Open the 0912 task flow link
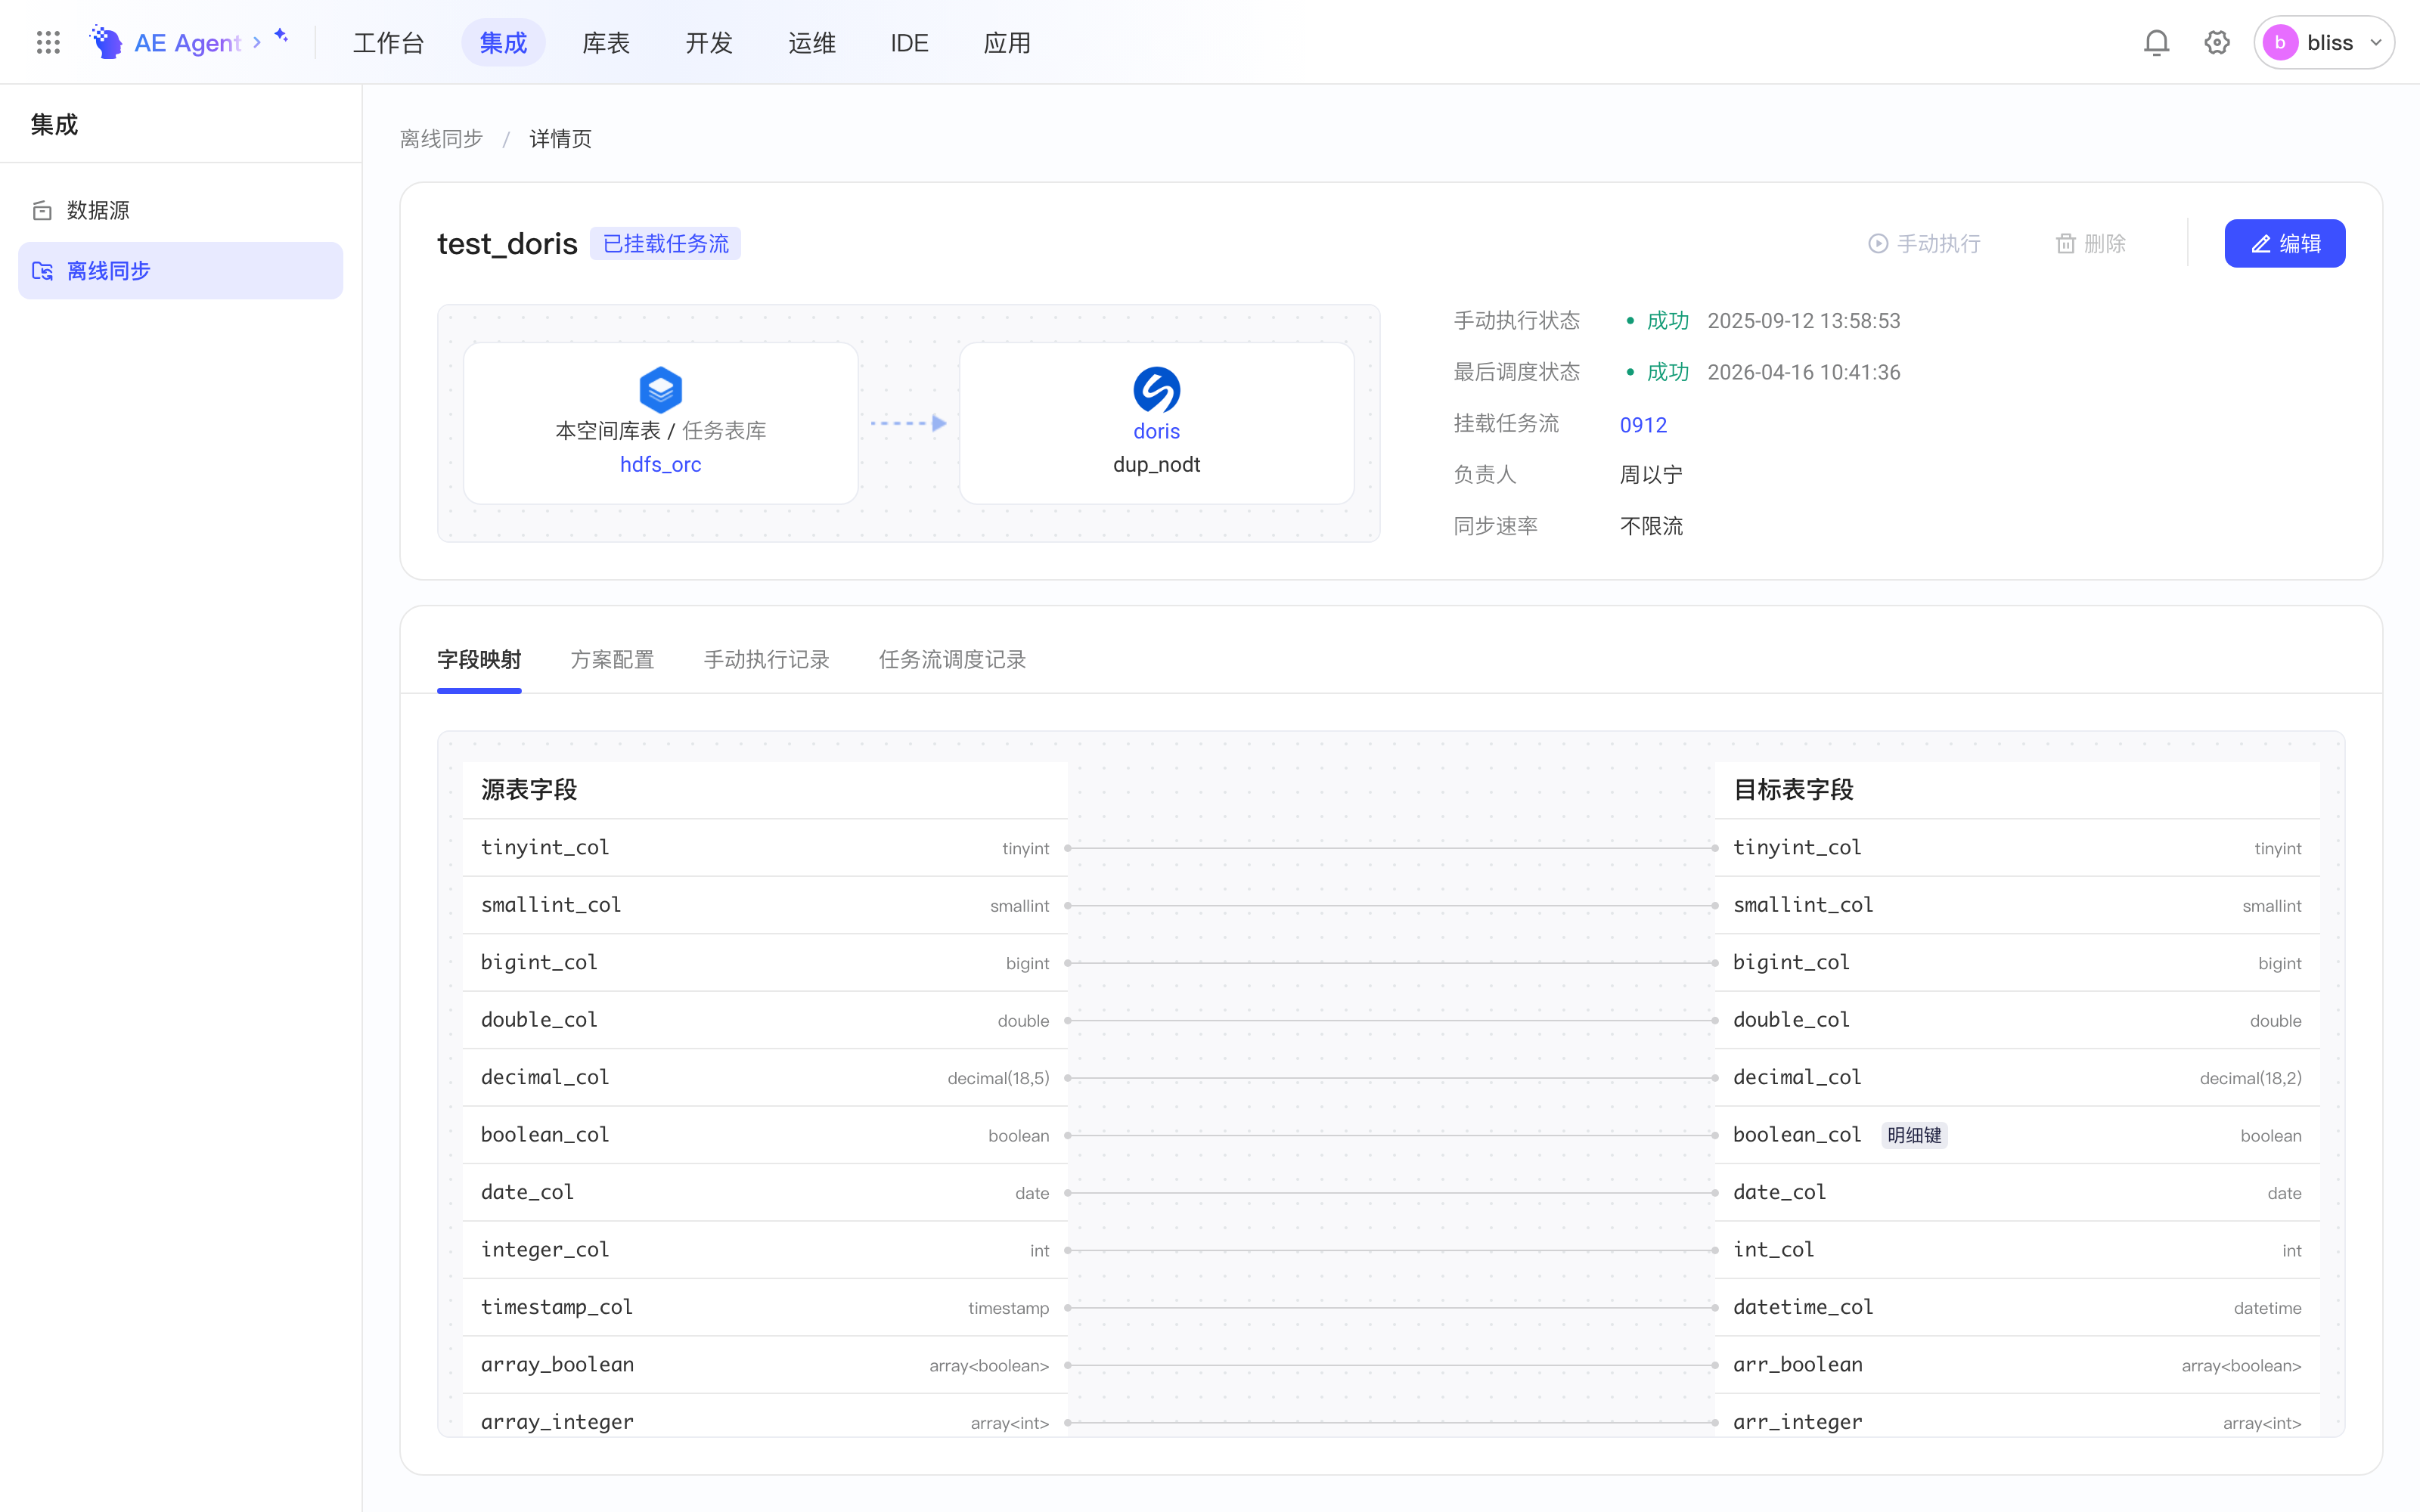The image size is (2420, 1512). tap(1643, 425)
